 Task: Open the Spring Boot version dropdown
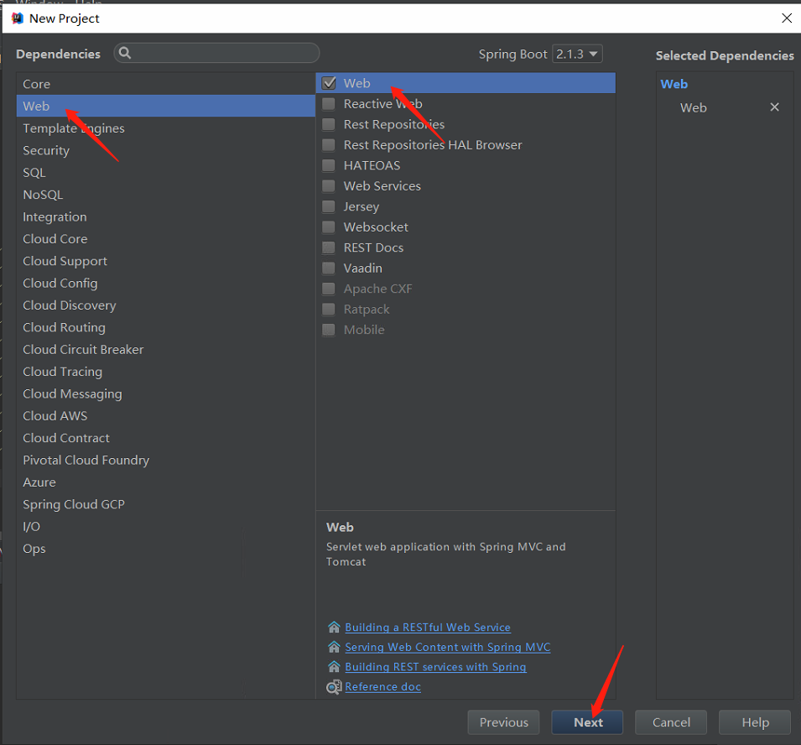577,54
